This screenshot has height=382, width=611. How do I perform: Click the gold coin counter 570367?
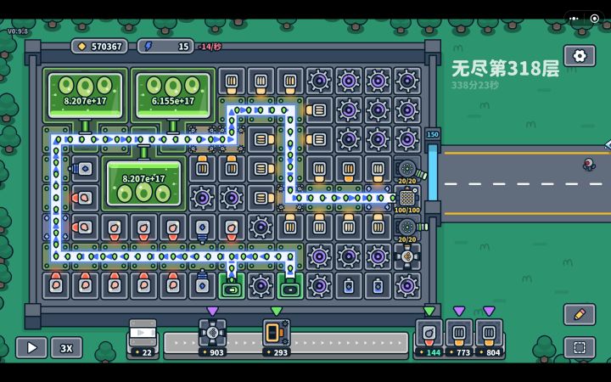tap(100, 47)
